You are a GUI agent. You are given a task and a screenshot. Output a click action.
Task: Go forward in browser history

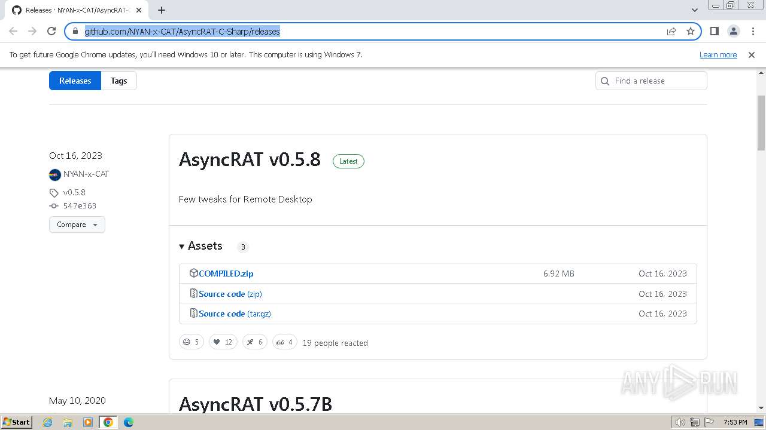[x=32, y=31]
